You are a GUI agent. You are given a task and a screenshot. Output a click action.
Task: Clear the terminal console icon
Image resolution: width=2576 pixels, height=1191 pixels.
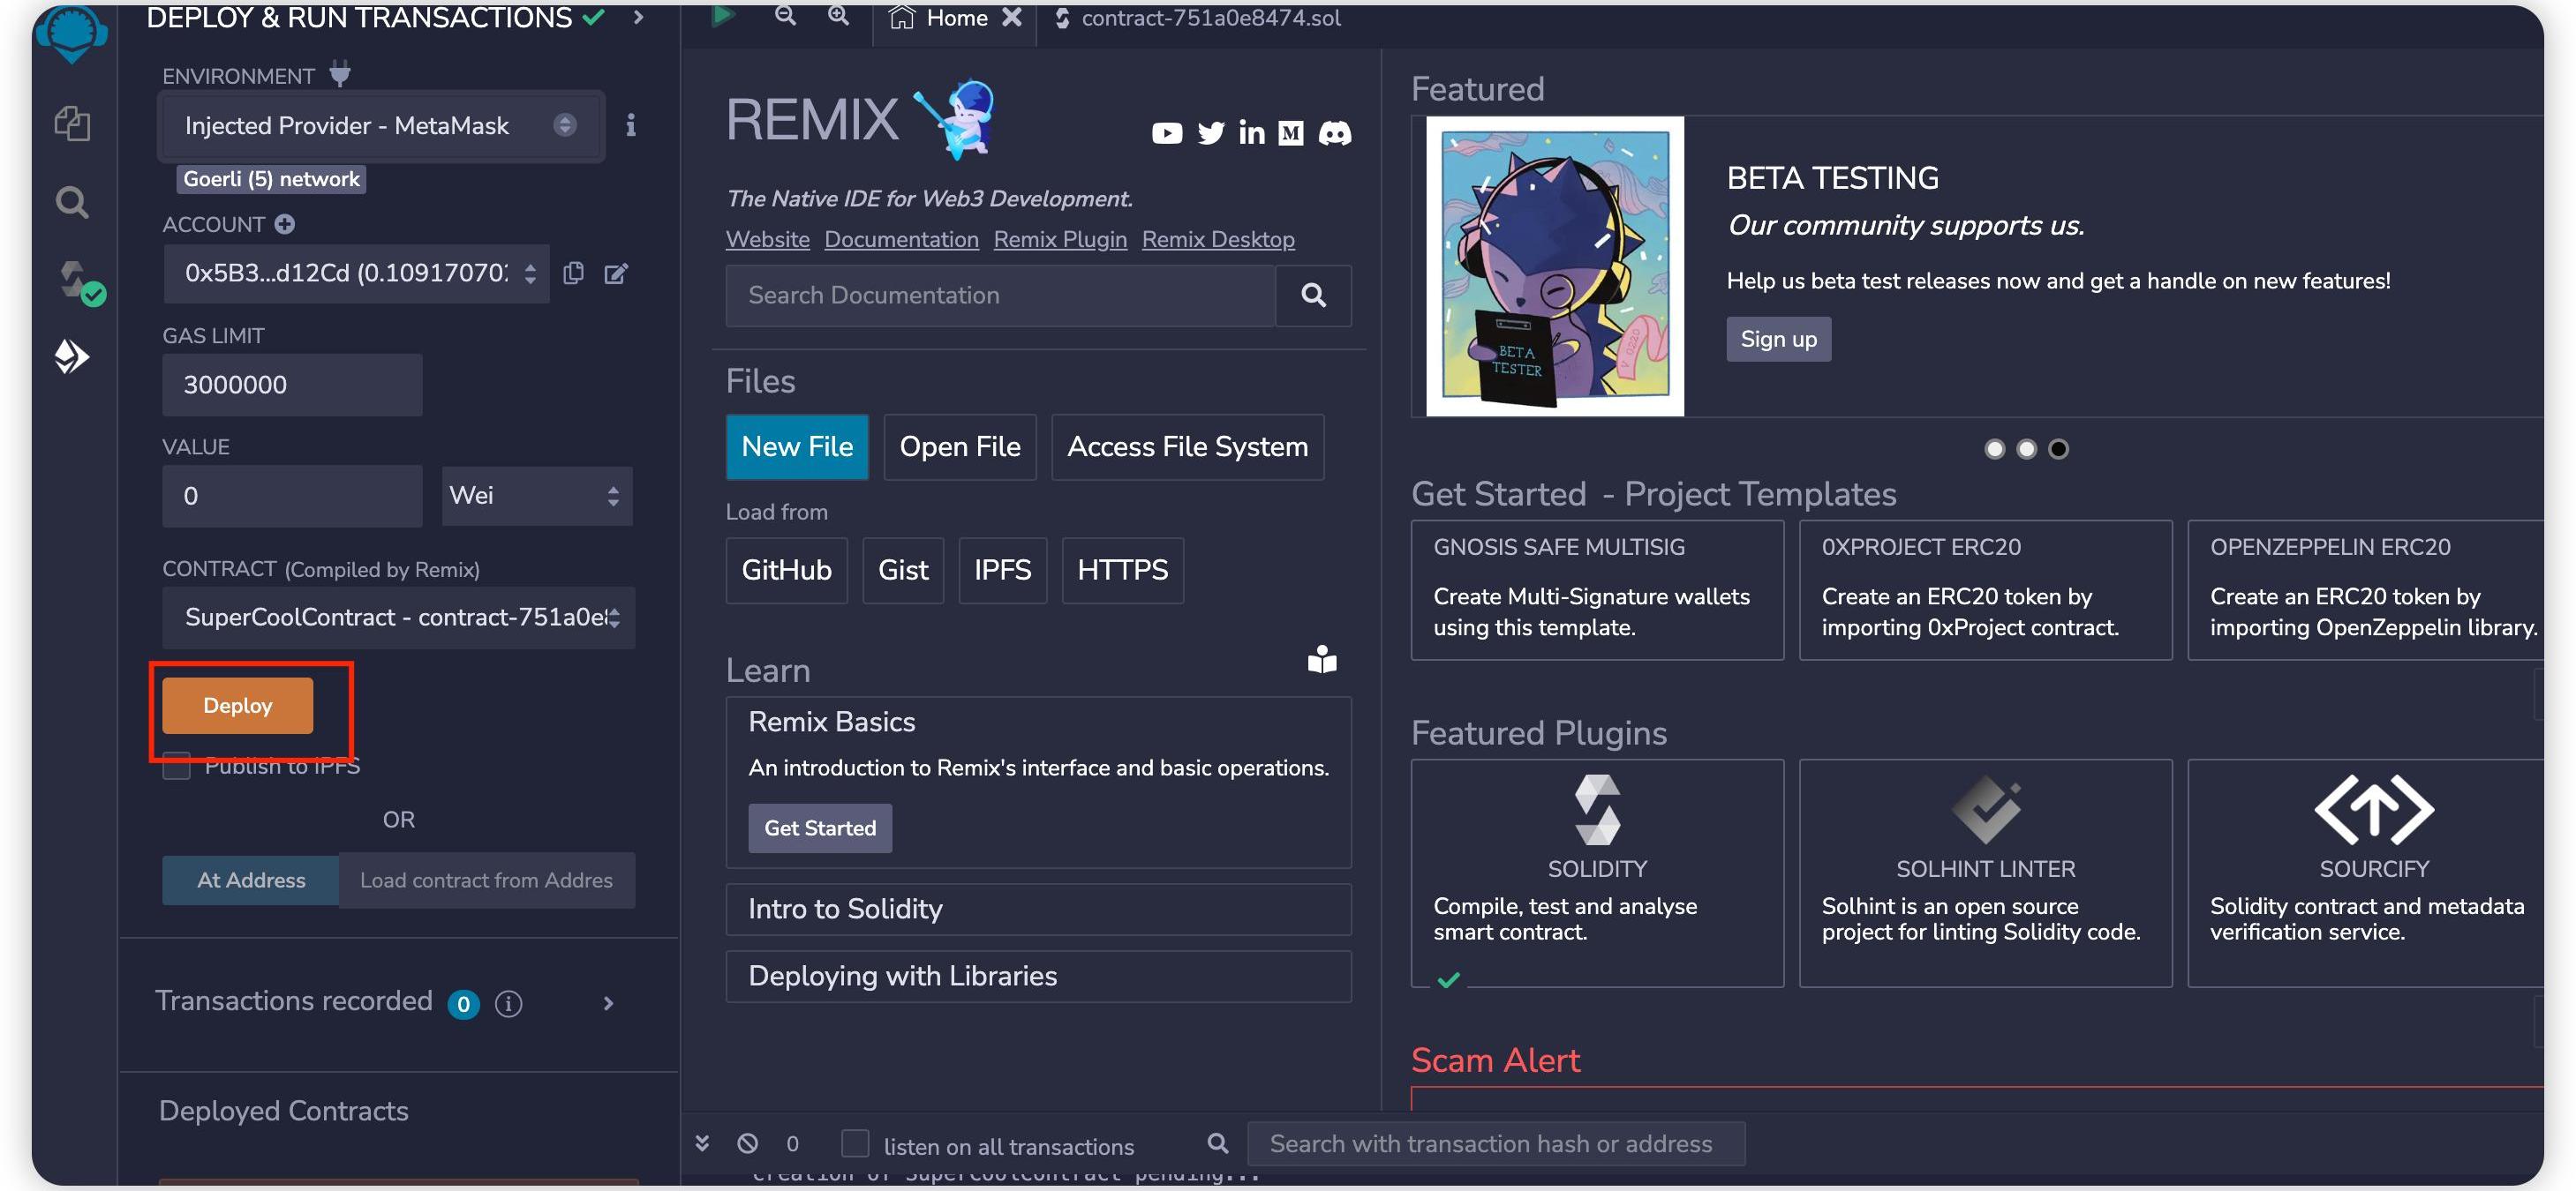pyautogui.click(x=747, y=1144)
